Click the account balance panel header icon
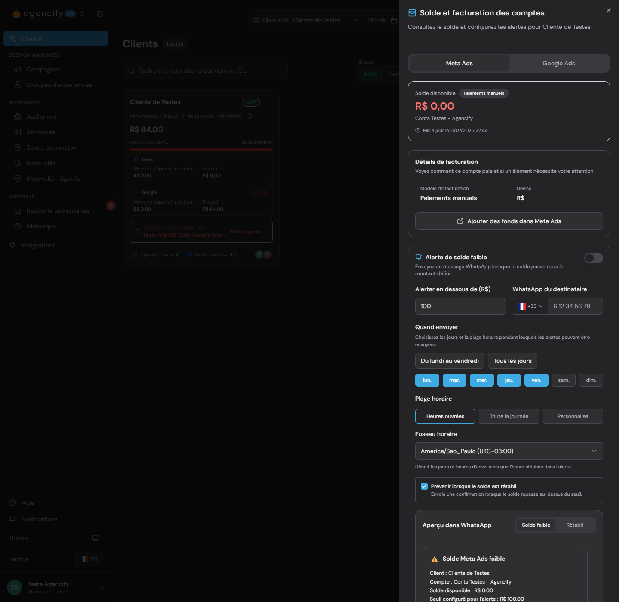 pyautogui.click(x=412, y=13)
